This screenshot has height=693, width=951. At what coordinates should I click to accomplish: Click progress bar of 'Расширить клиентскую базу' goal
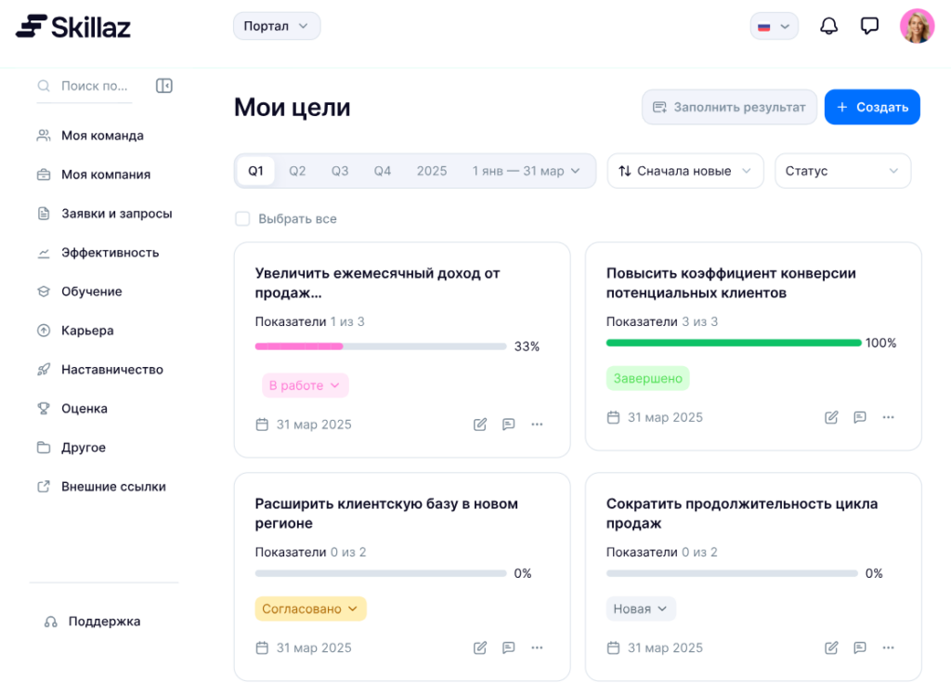(x=381, y=573)
